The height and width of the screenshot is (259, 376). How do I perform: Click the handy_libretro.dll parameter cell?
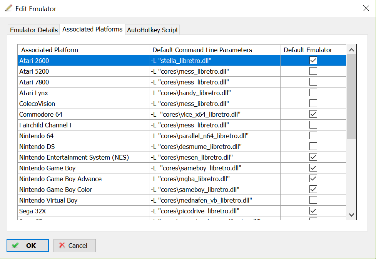(215, 93)
